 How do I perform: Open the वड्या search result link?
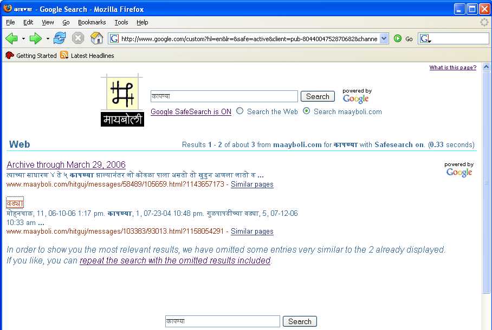pyautogui.click(x=15, y=203)
